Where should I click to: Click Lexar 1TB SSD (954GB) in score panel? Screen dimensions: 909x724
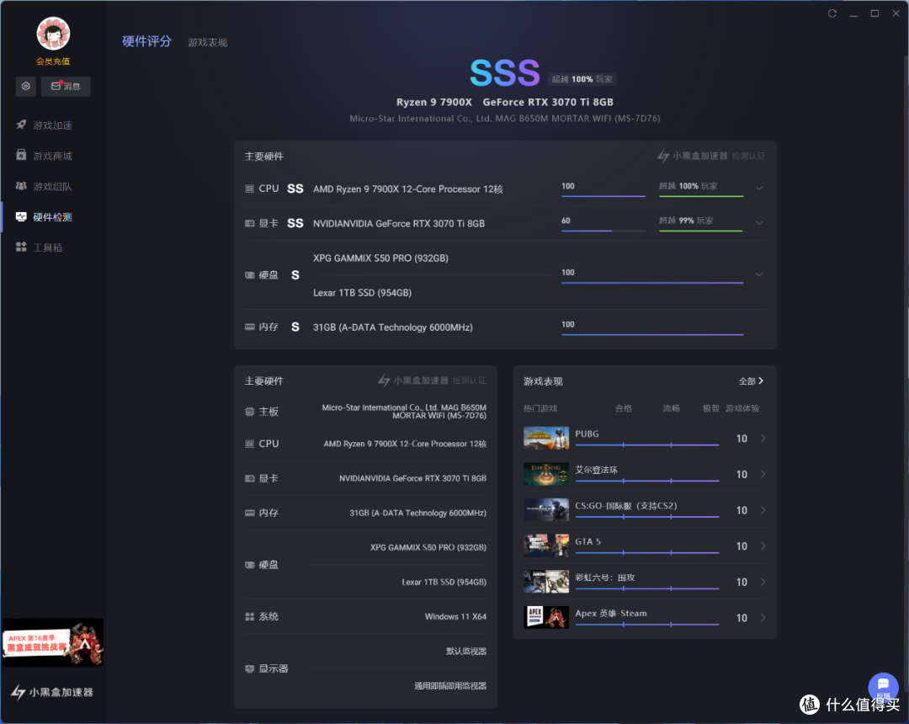click(362, 293)
